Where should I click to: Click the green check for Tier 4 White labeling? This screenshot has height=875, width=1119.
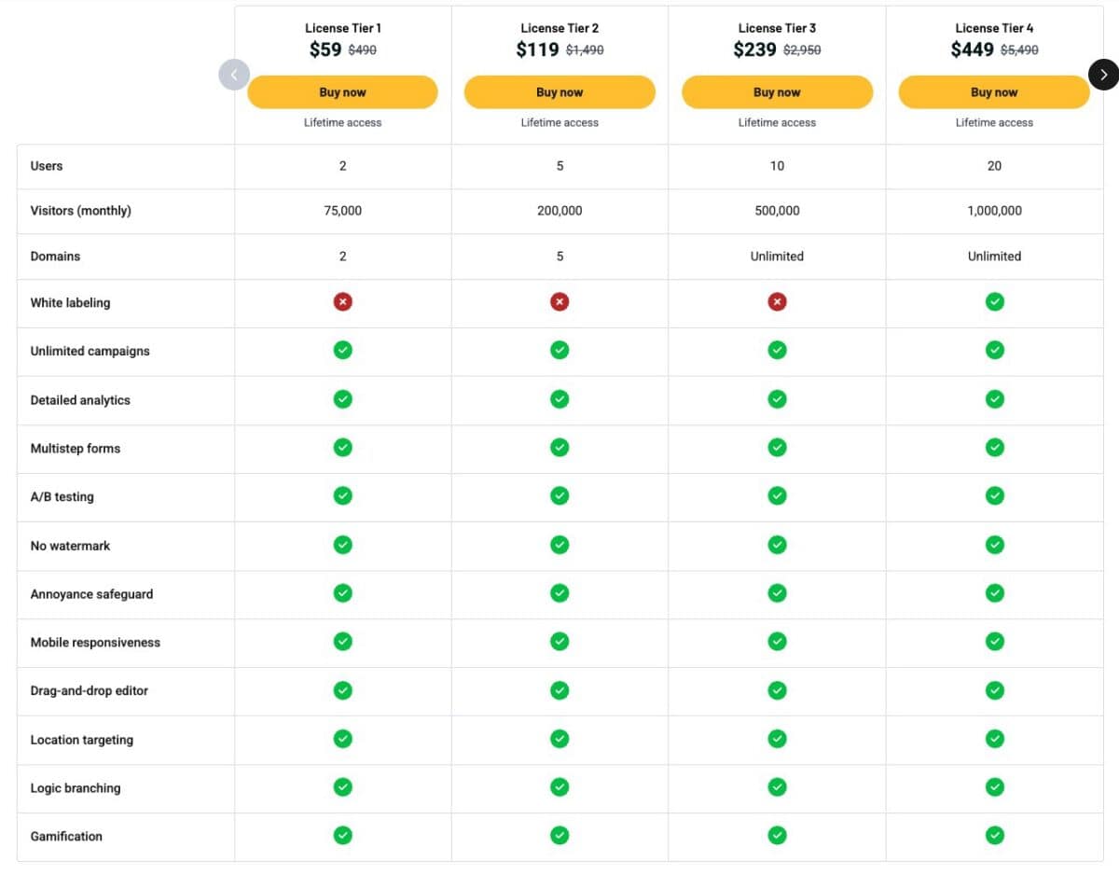coord(994,301)
